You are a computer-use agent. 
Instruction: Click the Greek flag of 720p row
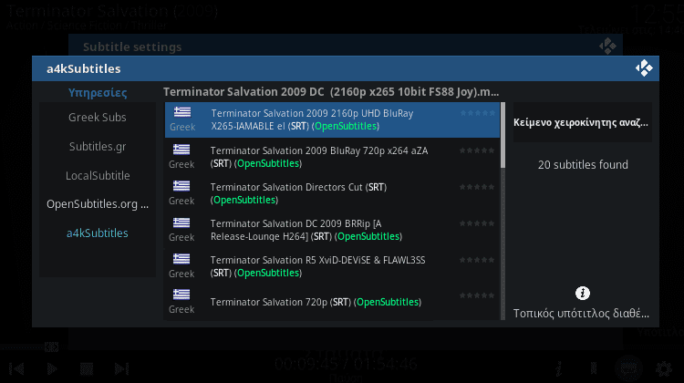click(x=181, y=295)
